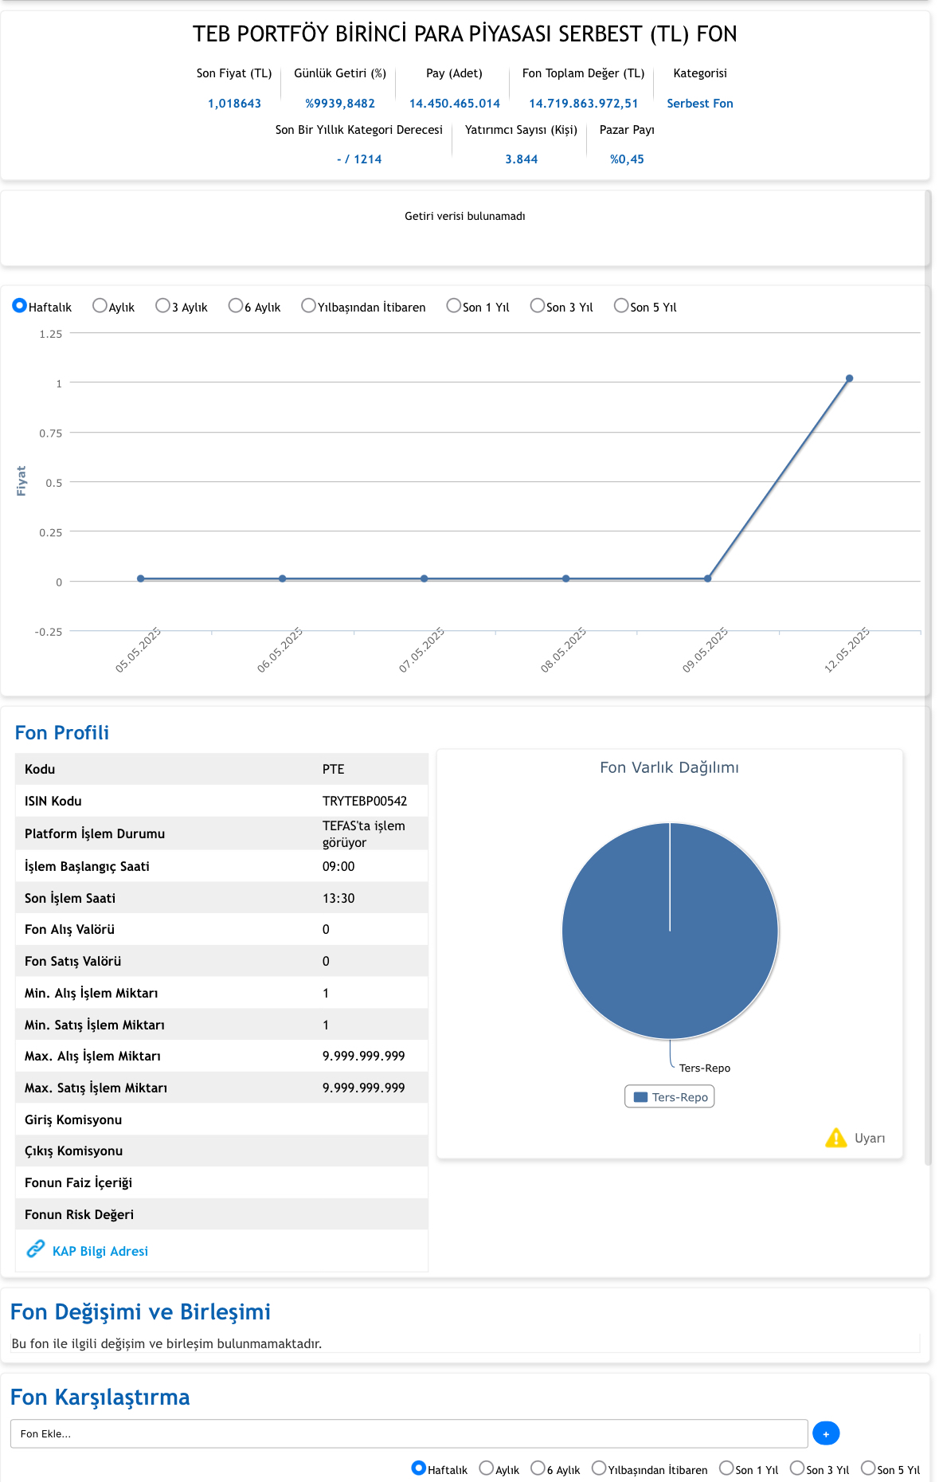This screenshot has width=939, height=1482.
Task: Pick Son 3 Yıl under Fon Karşılaştırma
Action: pos(797,1468)
